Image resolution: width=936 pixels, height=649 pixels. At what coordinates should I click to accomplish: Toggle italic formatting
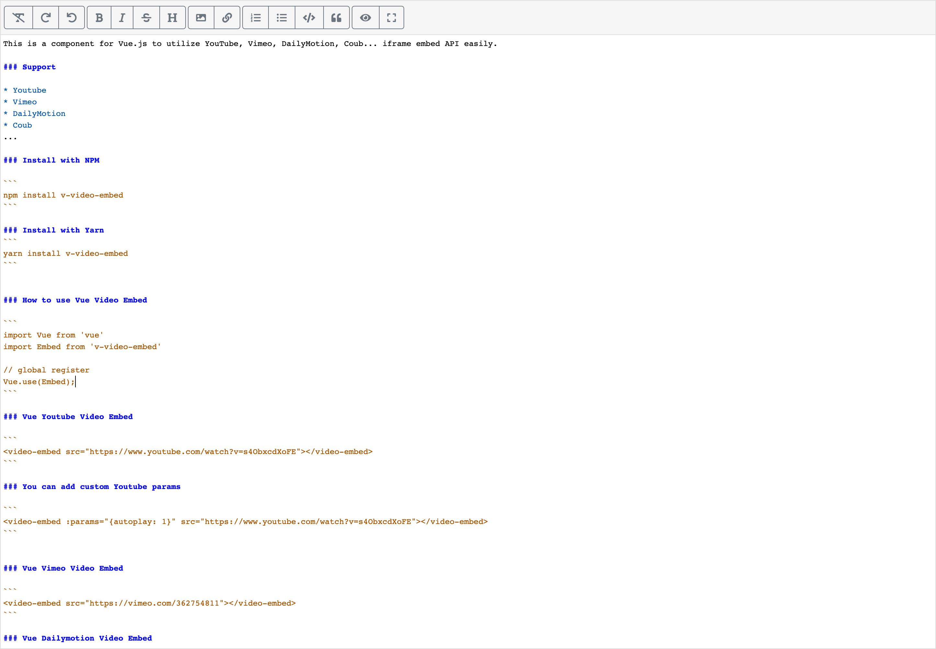point(122,17)
